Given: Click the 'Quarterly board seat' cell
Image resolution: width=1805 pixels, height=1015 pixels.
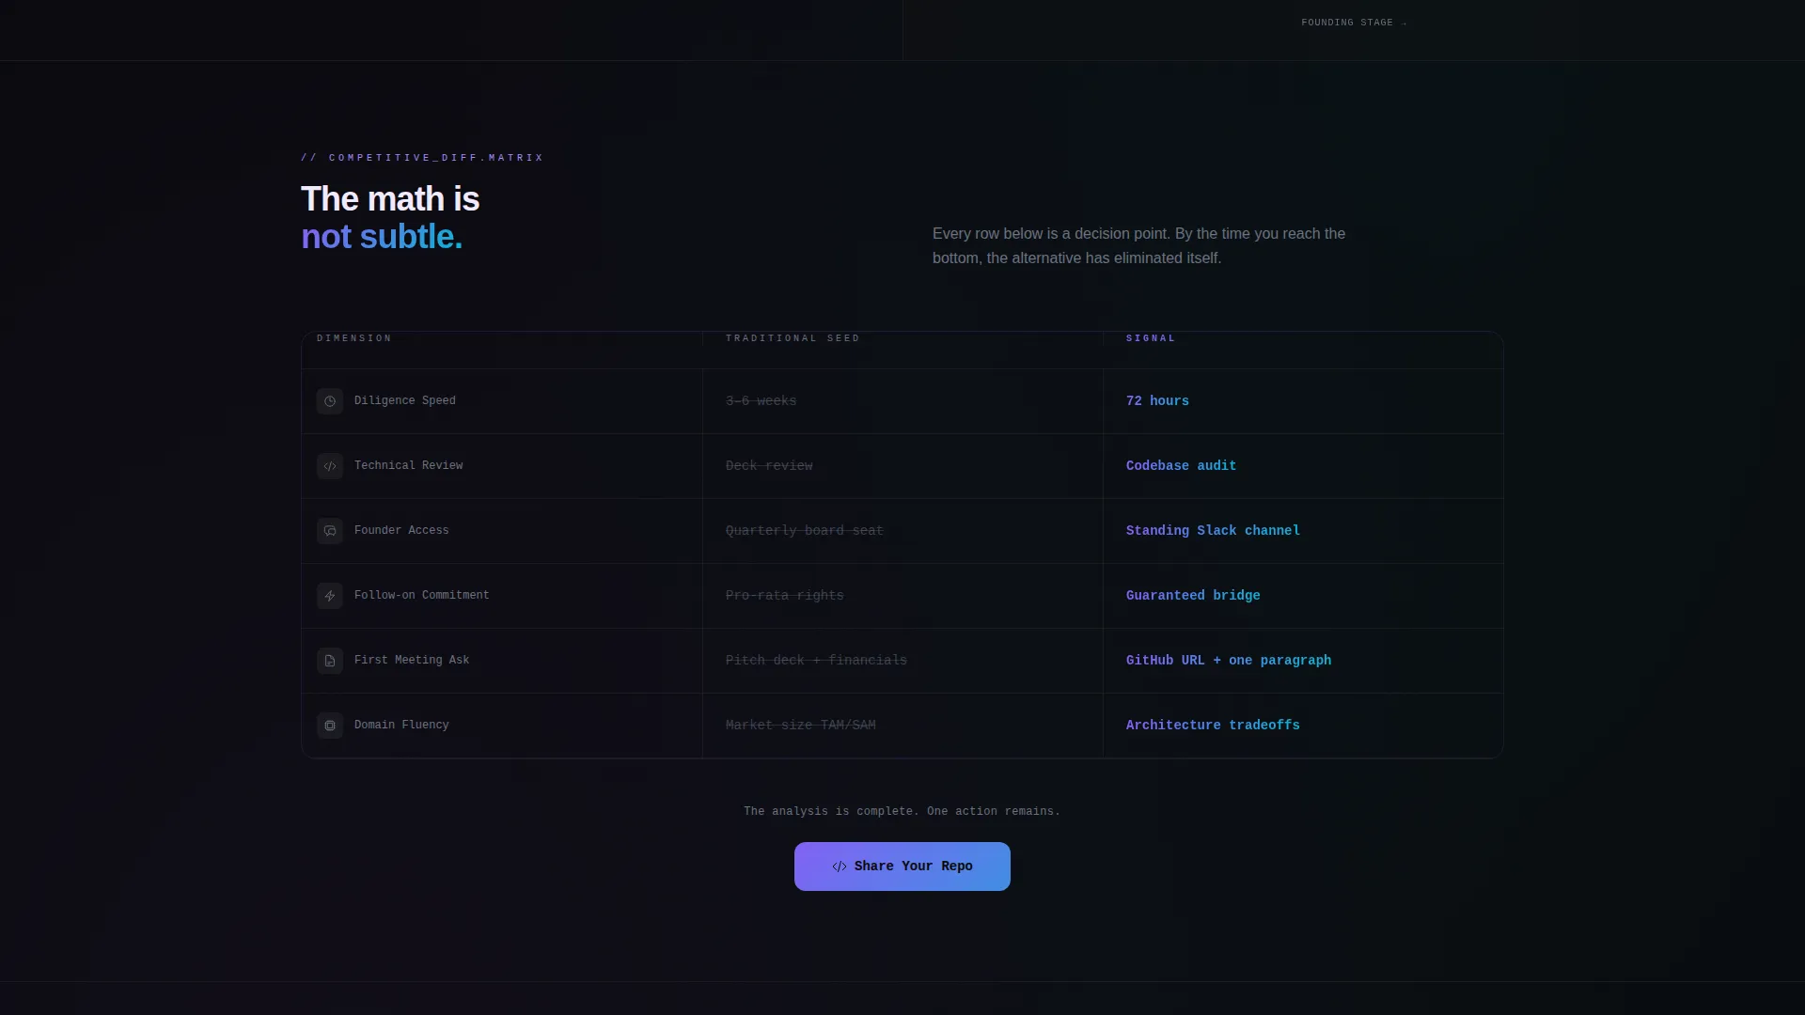Looking at the screenshot, I should [805, 531].
